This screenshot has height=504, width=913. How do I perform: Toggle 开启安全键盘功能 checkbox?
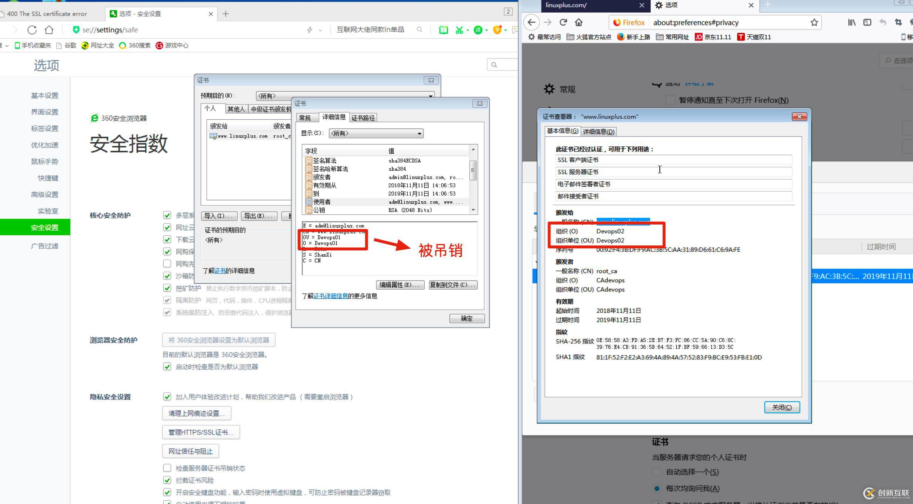click(167, 493)
